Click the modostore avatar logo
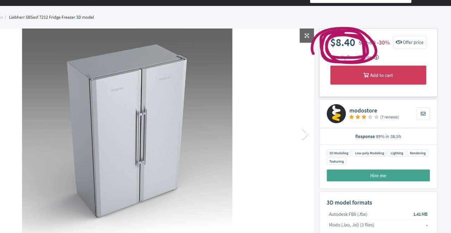Viewport: 451px width, 233px height. point(336,114)
